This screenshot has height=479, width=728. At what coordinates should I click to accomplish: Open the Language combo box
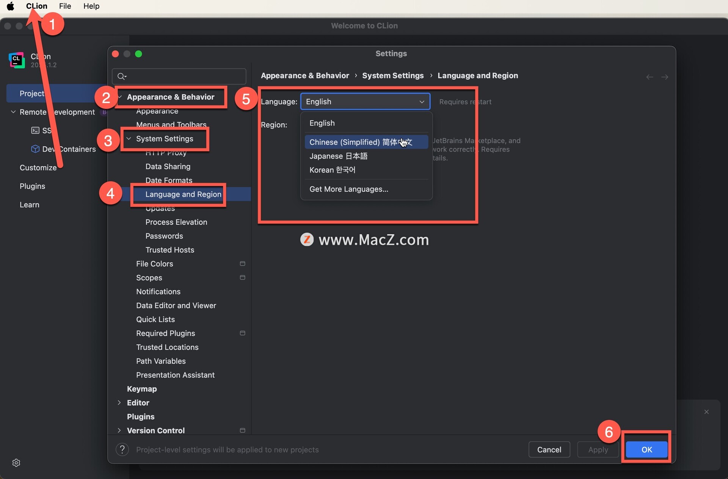pos(365,102)
